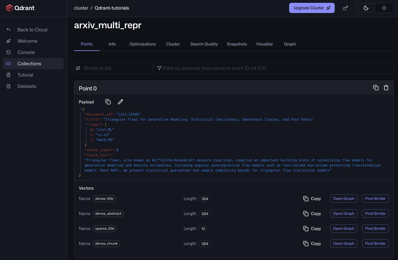
Task: Click the dense_title name chip
Action: (104, 199)
